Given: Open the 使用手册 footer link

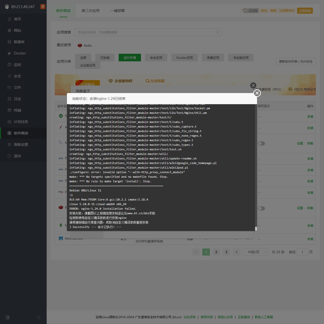Looking at the screenshot, I should tap(207, 317).
